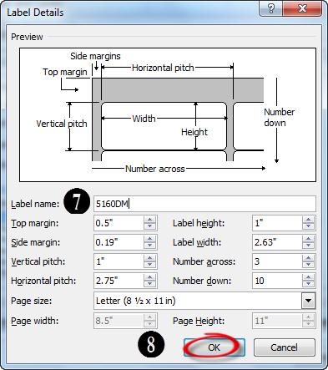The width and height of the screenshot is (328, 370).
Task: Decrease Number down with down arrow
Action: 309,284
